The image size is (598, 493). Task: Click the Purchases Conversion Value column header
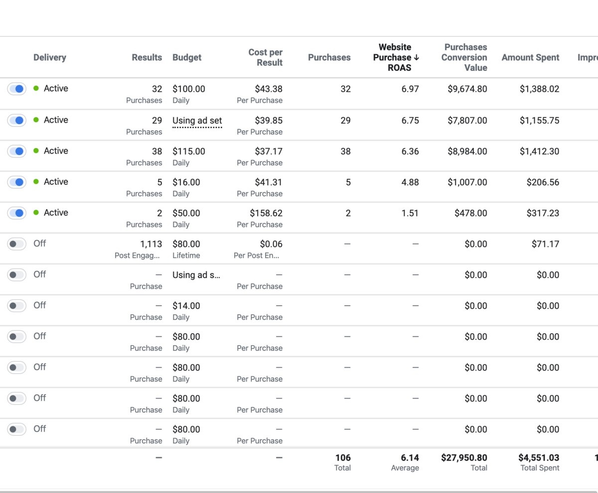coord(464,57)
